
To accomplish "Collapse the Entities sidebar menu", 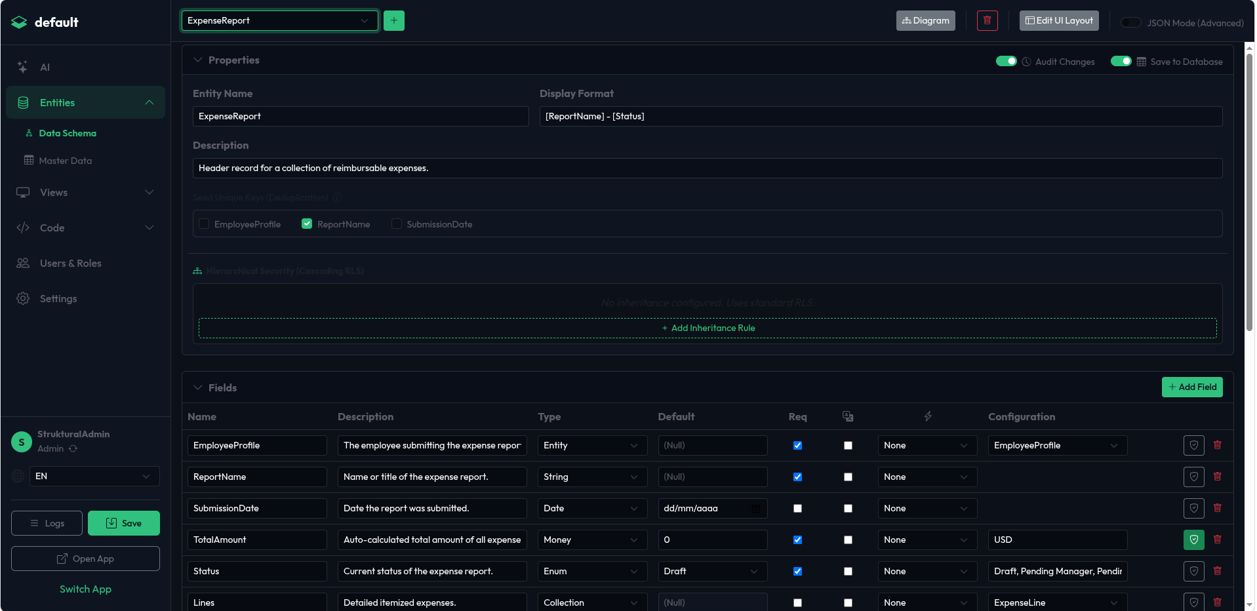I will coord(85,102).
